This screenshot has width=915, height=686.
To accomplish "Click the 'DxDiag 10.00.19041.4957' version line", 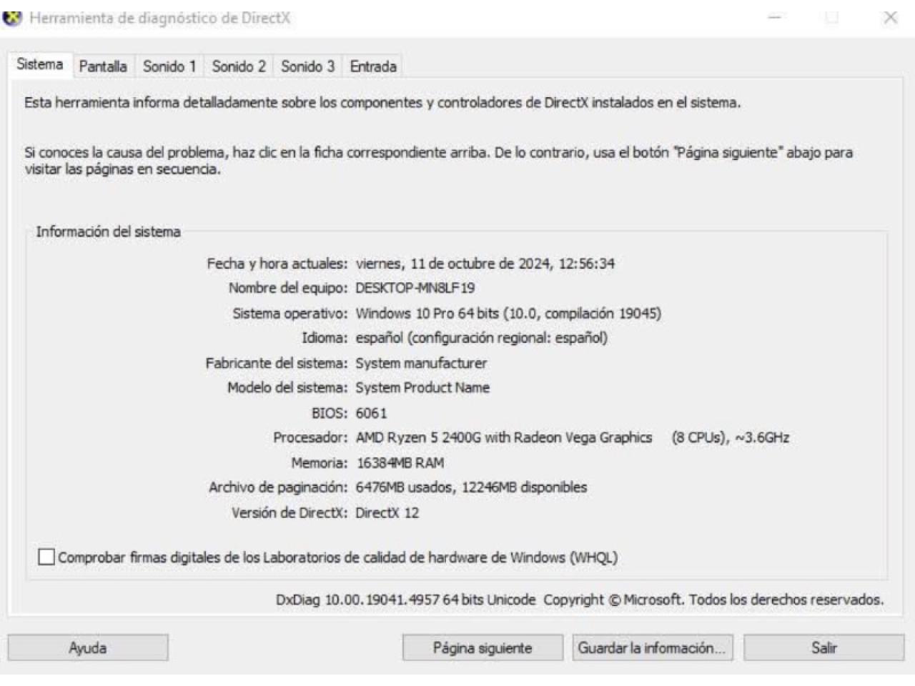I will tap(580, 600).
